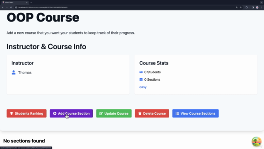Screen dimensions: 264x149
Task: Click the green Update Course button
Action: (x=114, y=113)
